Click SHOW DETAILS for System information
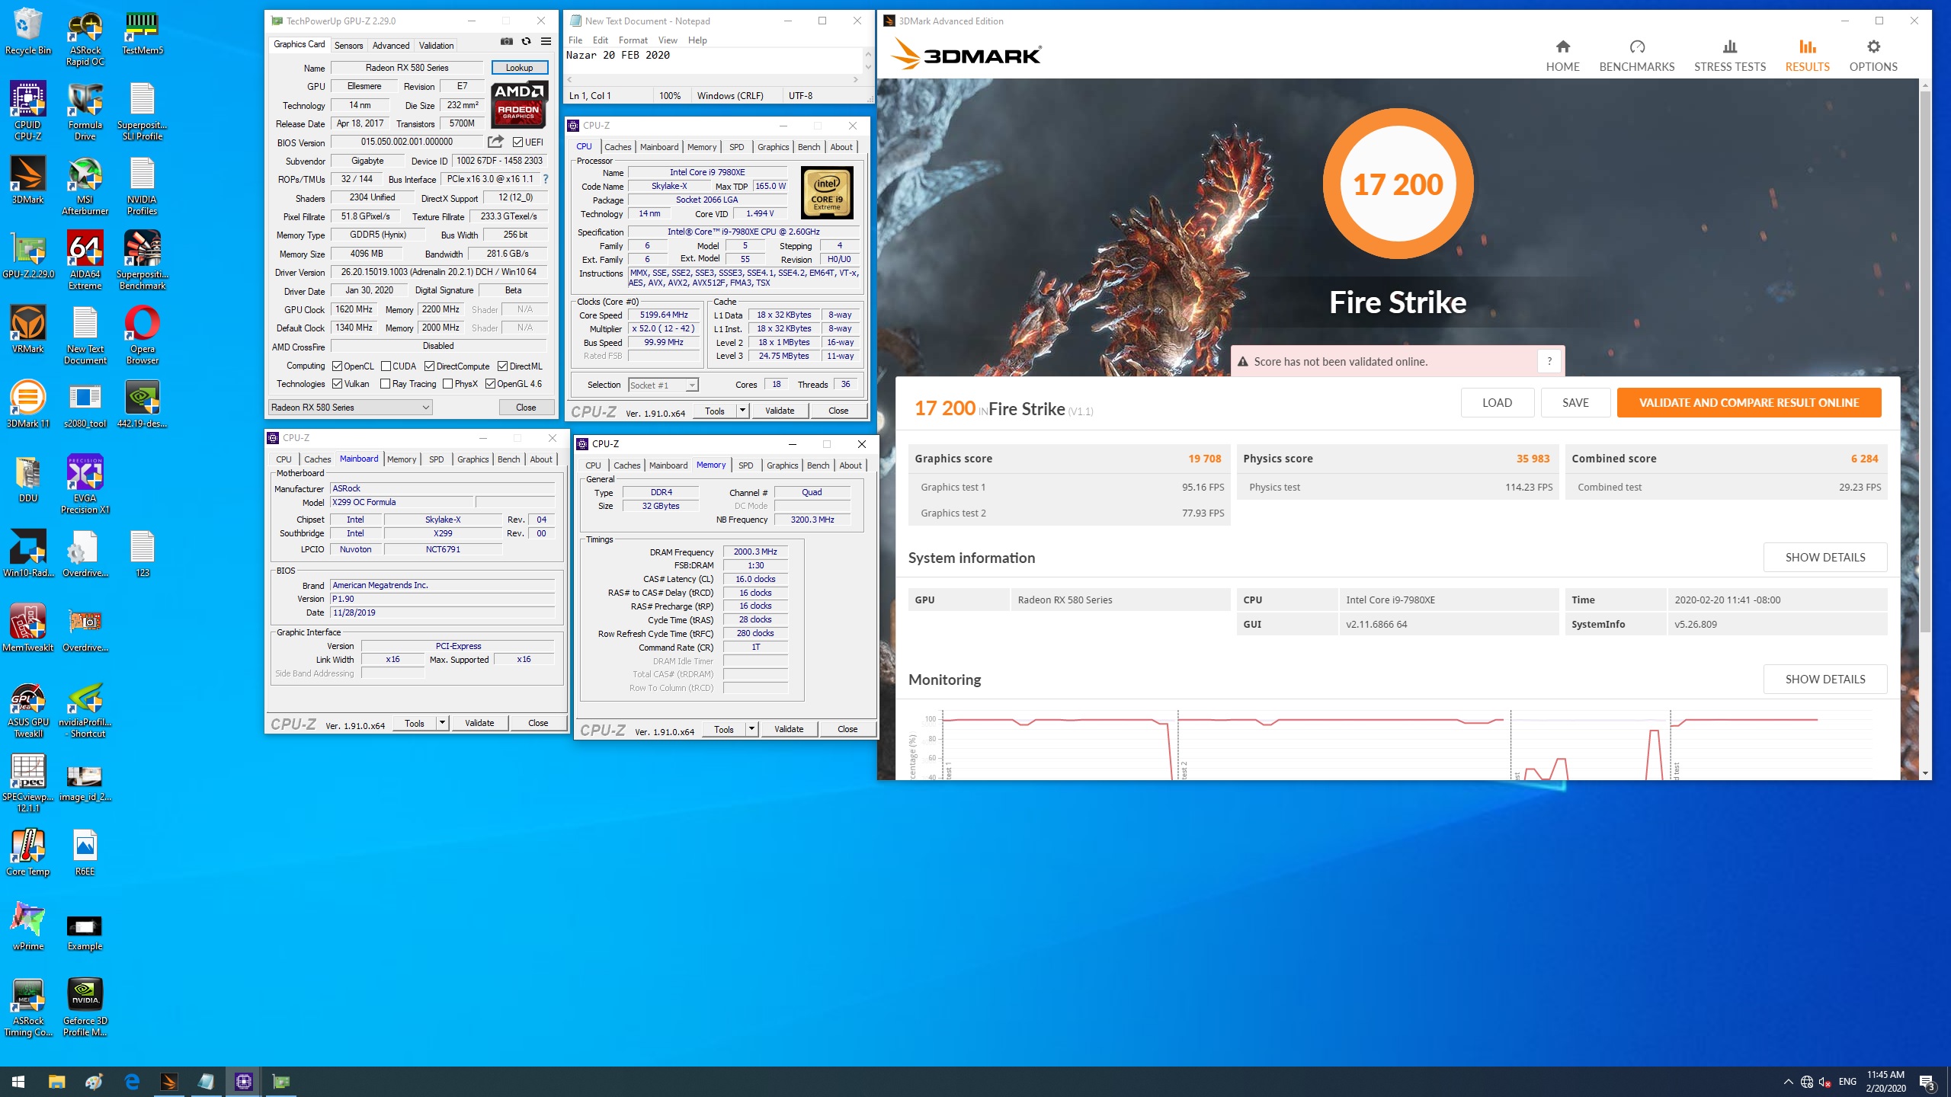This screenshot has width=1951, height=1097. 1824,558
